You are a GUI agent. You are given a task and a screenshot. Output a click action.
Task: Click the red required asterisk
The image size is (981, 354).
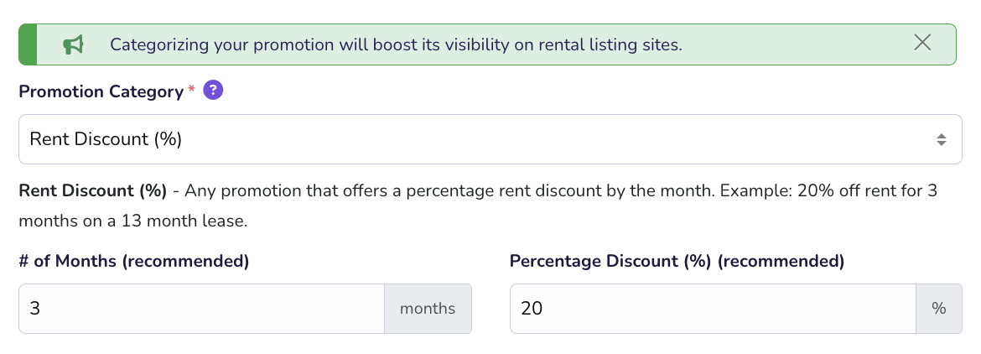click(191, 89)
